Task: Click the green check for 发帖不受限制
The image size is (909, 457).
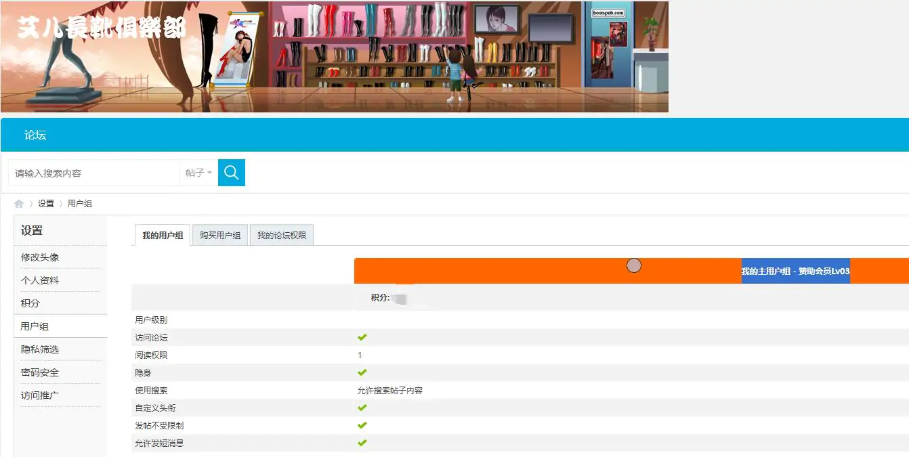Action: tap(362, 425)
